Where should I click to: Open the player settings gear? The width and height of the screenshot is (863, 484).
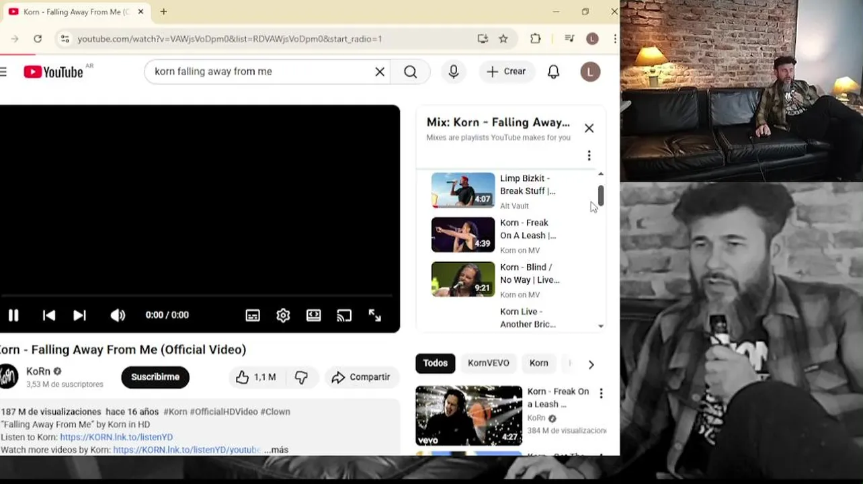(283, 315)
